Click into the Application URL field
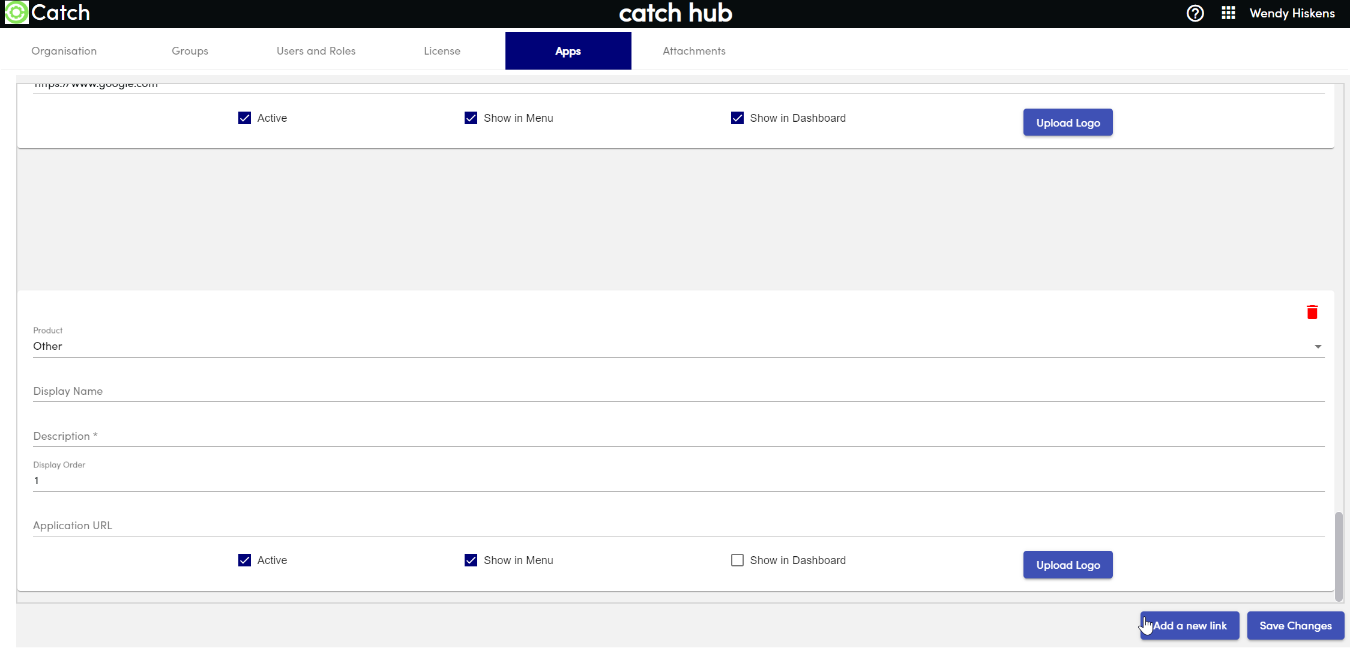This screenshot has width=1350, height=648. 678,526
